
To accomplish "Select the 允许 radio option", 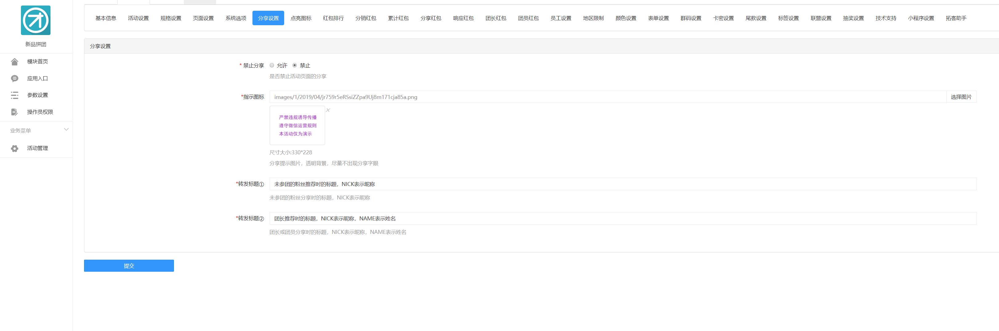I will point(272,65).
